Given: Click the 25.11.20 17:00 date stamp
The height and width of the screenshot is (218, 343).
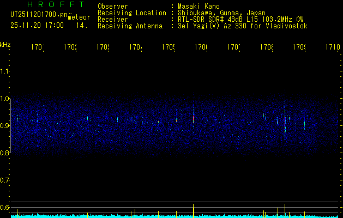Looking at the screenshot, I should click(x=37, y=25).
